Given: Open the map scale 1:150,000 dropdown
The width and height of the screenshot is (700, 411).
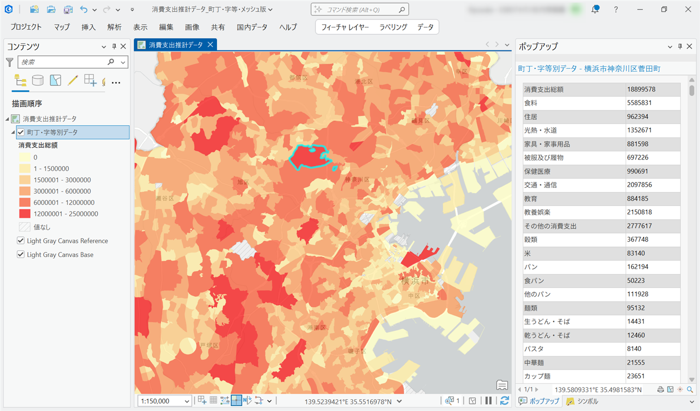Looking at the screenshot, I should pyautogui.click(x=187, y=401).
